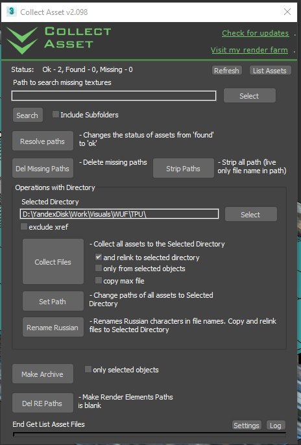Uncheck and relink to selected directory

(98, 257)
